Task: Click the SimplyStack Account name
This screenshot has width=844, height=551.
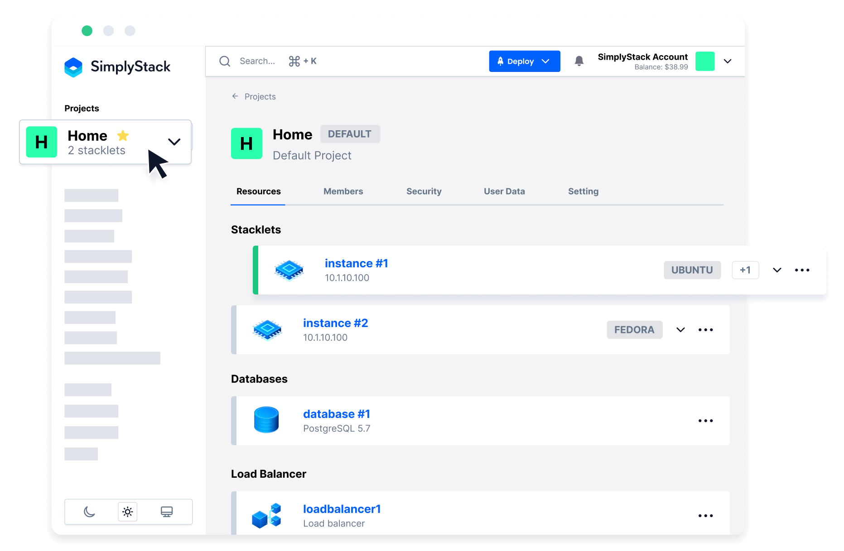Action: (x=642, y=57)
